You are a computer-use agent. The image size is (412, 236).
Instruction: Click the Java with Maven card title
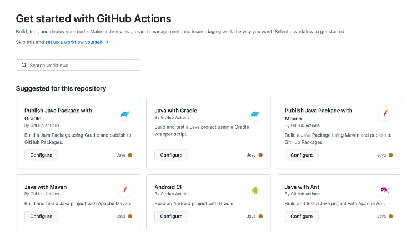coord(46,187)
